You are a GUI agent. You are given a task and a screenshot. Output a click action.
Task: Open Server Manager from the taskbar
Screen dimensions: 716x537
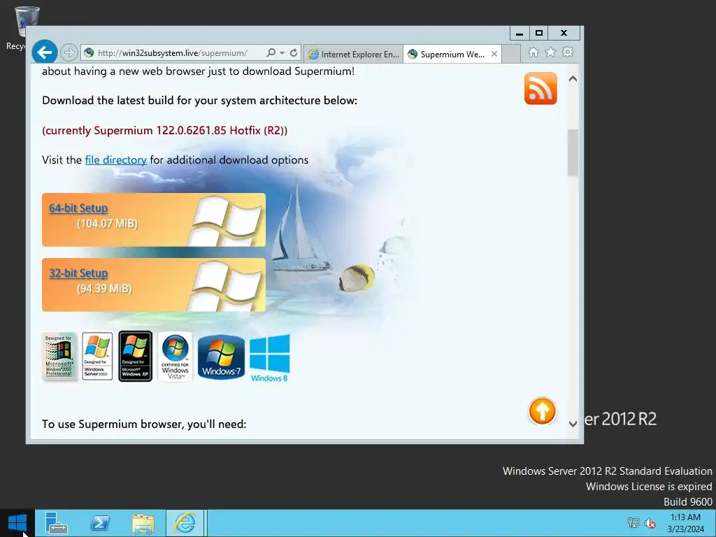click(56, 523)
